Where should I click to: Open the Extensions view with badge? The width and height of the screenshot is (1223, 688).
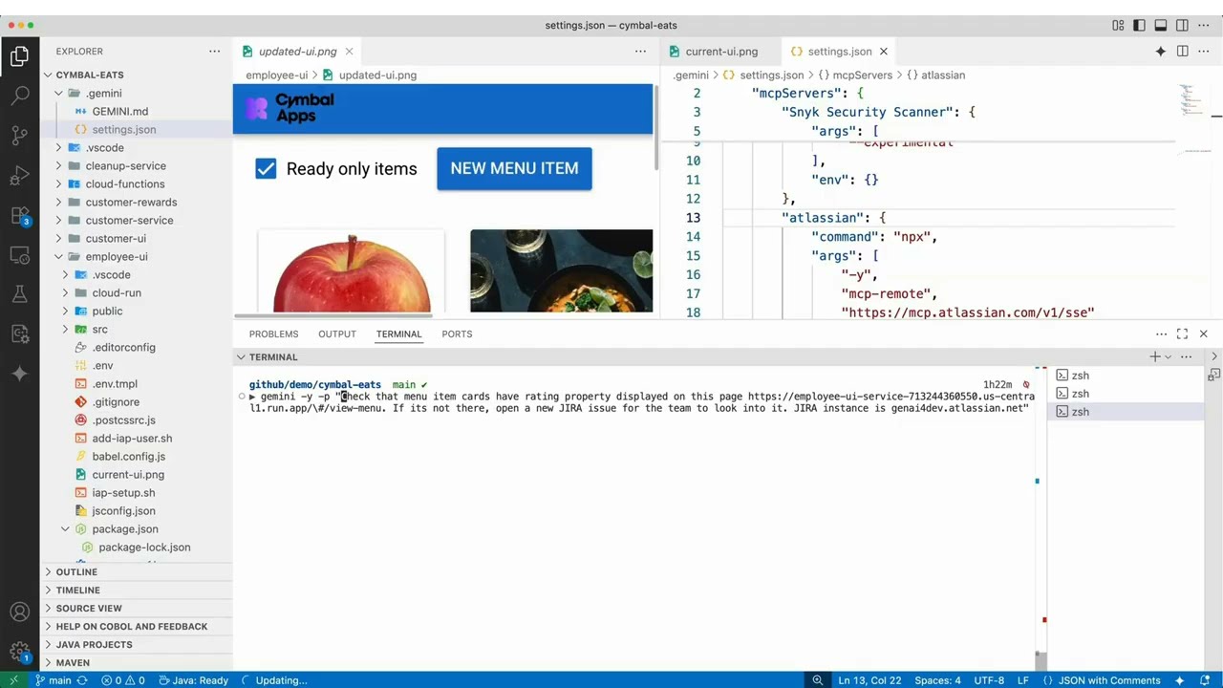click(19, 216)
